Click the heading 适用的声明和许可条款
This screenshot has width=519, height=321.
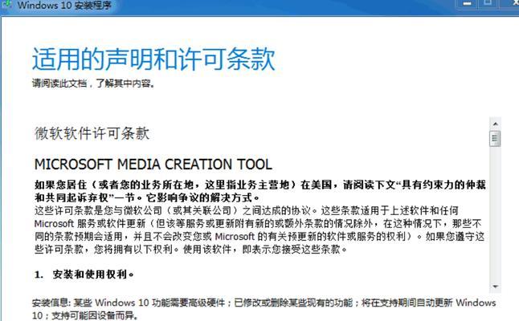click(x=153, y=59)
